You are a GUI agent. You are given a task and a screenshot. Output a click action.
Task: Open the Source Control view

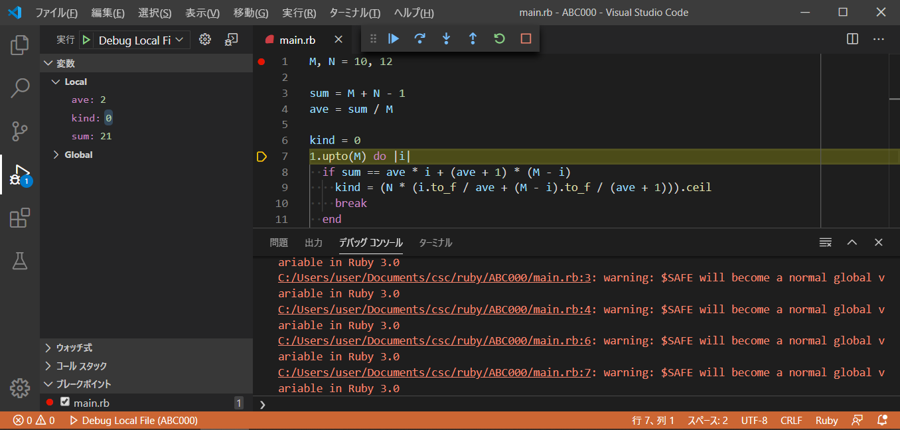pos(19,131)
